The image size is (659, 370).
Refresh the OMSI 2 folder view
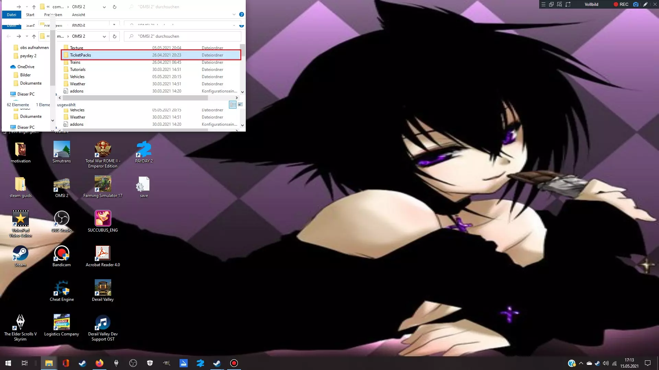click(114, 36)
